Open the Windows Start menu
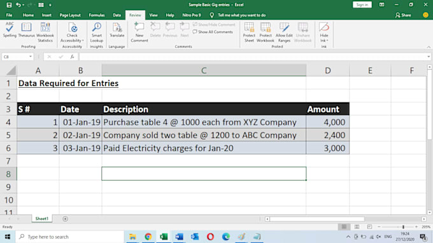The height and width of the screenshot is (243, 433). point(8,237)
